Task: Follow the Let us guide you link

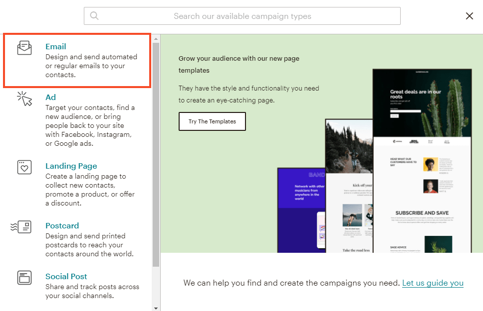Action: tap(433, 283)
